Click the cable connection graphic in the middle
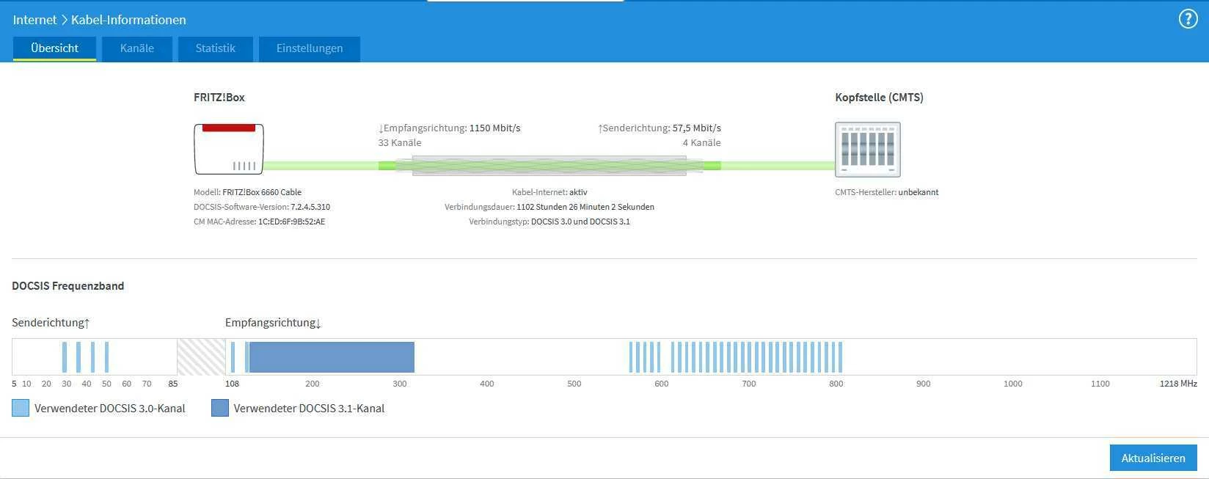Viewport: 1209px width, 479px height. point(549,166)
